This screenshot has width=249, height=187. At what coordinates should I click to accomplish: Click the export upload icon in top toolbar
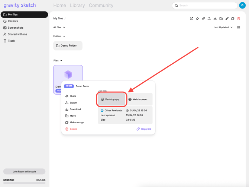209,19
